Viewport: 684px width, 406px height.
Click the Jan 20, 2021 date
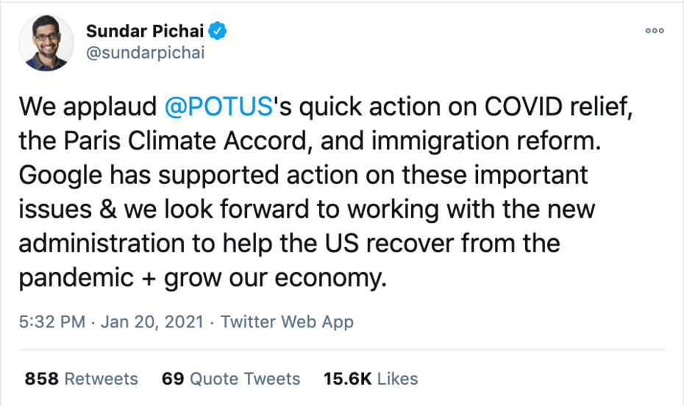pyautogui.click(x=152, y=321)
